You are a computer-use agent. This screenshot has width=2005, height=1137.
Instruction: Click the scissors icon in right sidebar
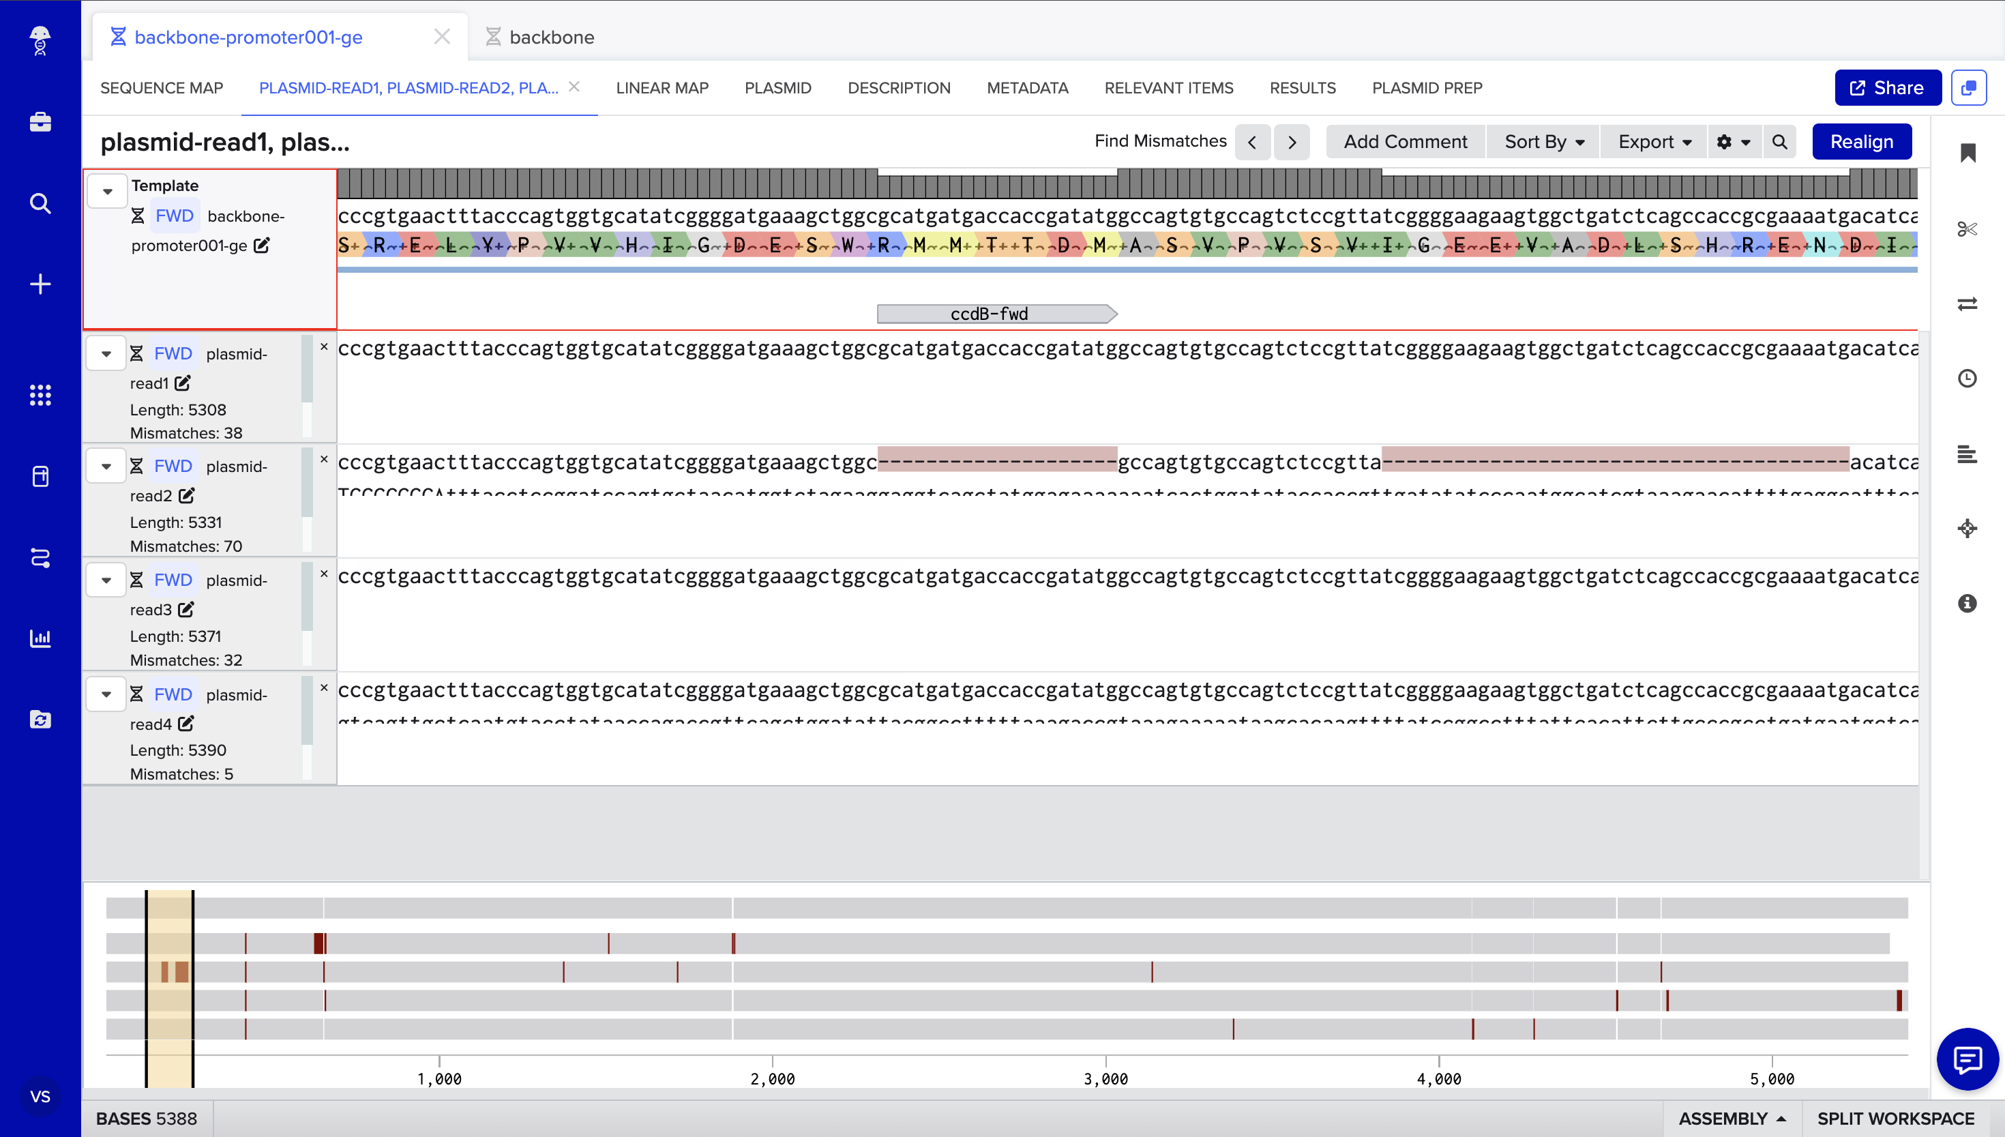coord(1967,228)
